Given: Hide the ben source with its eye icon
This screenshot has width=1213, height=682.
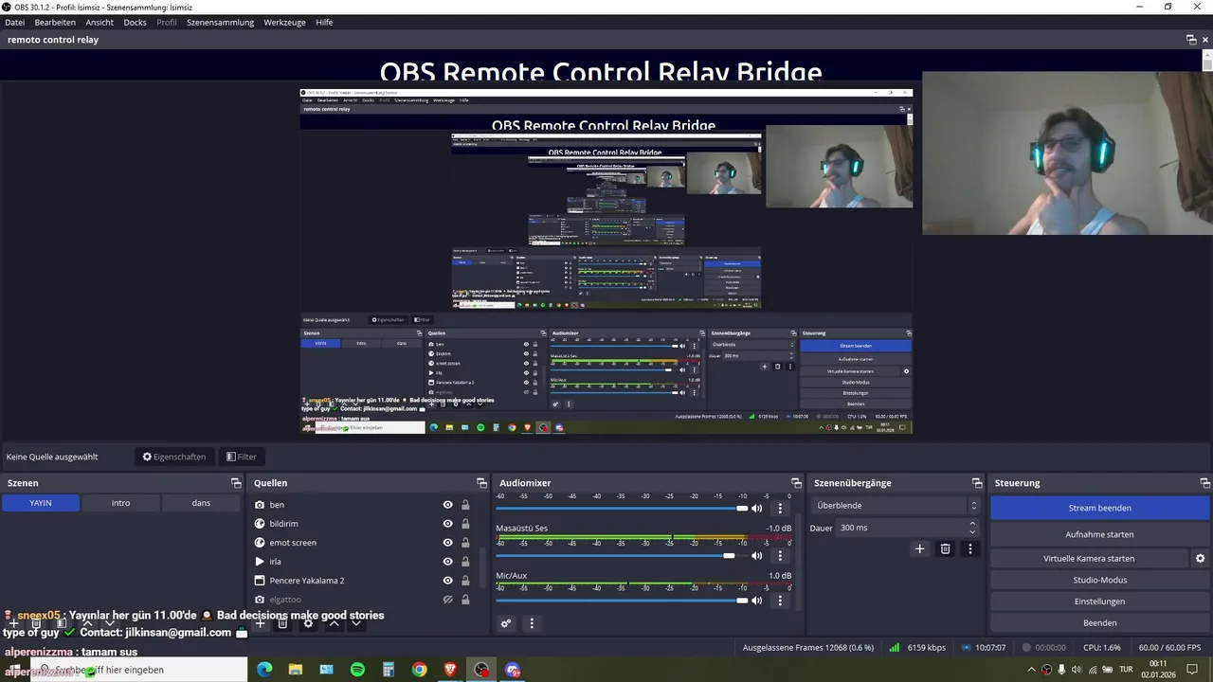Looking at the screenshot, I should (x=448, y=505).
